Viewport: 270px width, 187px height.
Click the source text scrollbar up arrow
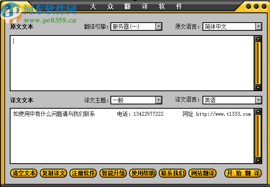[x=258, y=39]
